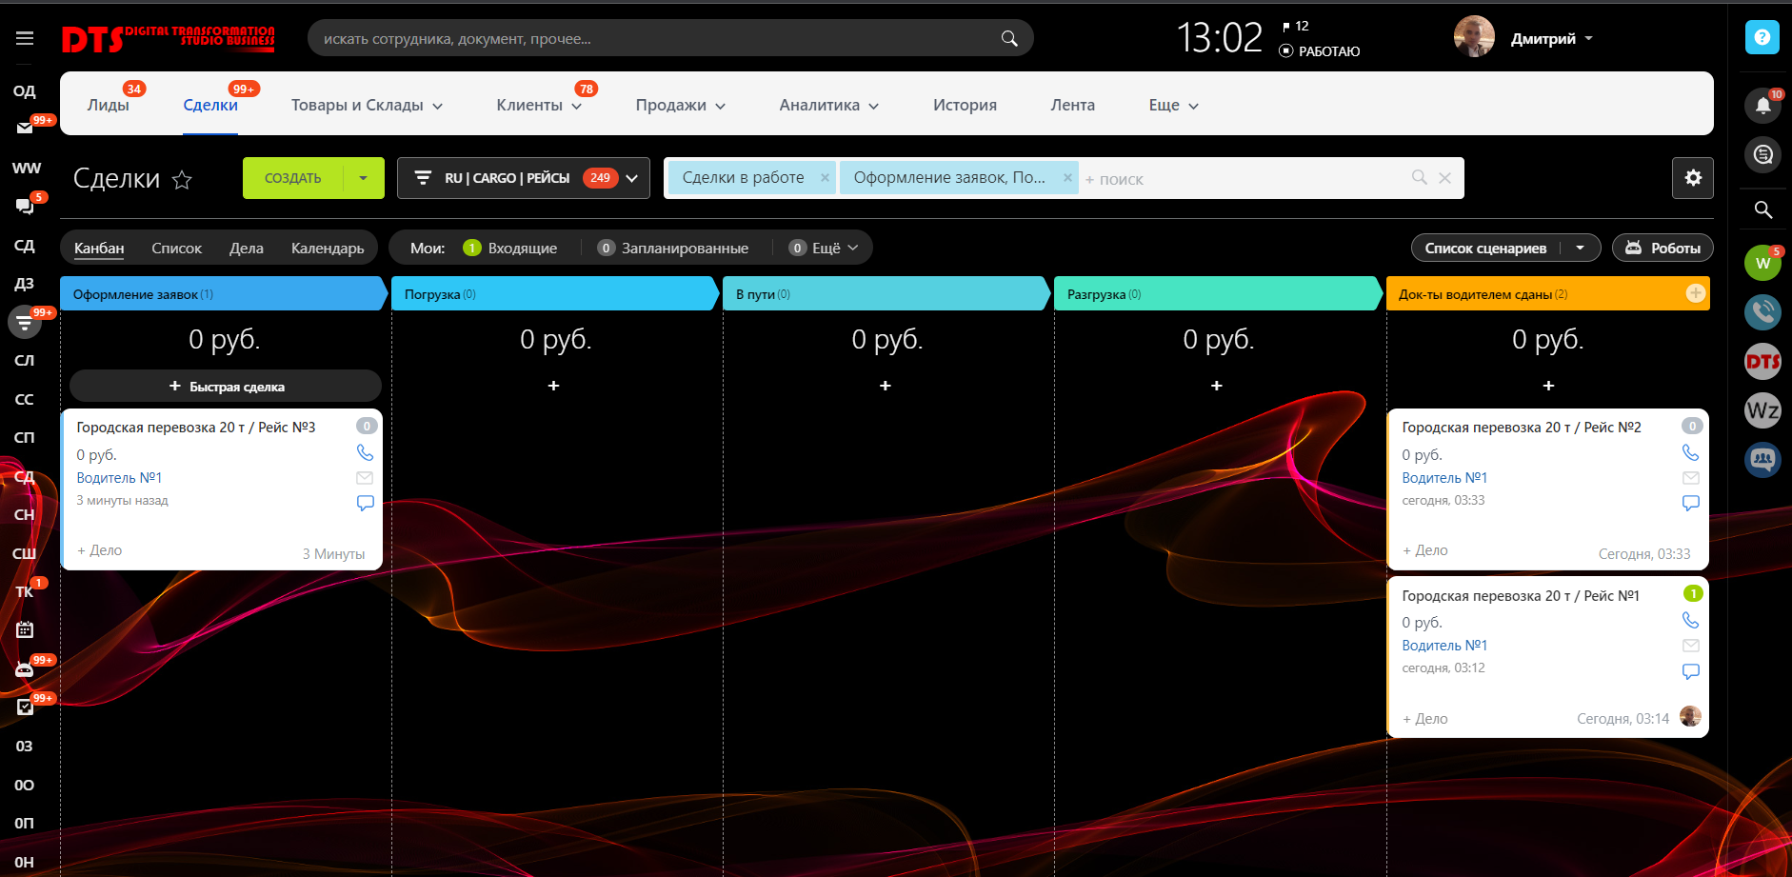Open the Лиды tab
This screenshot has height=877, width=1792.
[108, 105]
